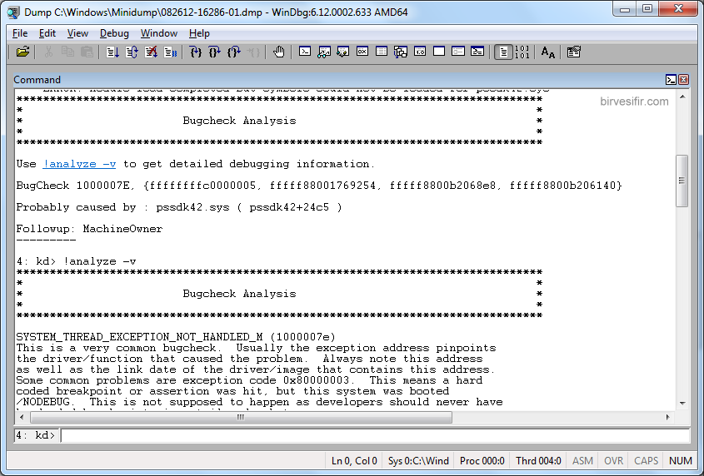Enable Source mode on toolbar toggle
704x476 pixels.
[x=503, y=52]
